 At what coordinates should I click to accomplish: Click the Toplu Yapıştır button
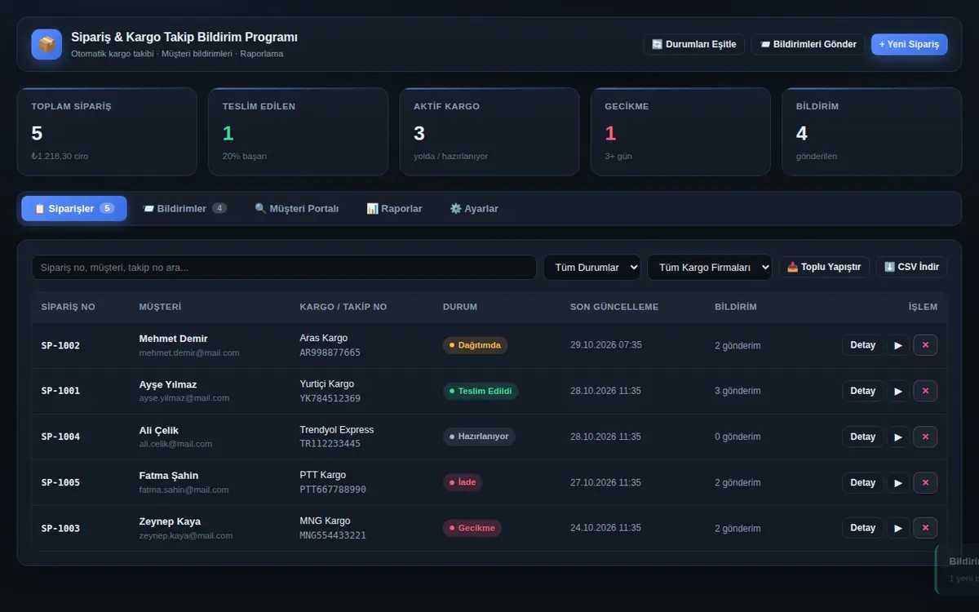pos(824,267)
